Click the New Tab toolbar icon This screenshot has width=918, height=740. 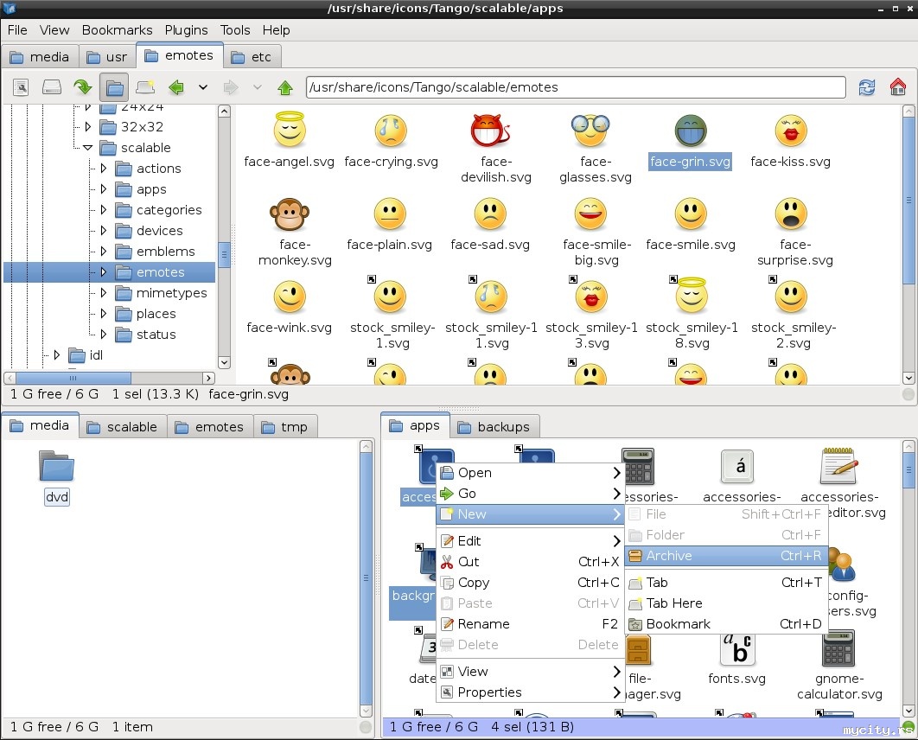pos(145,87)
